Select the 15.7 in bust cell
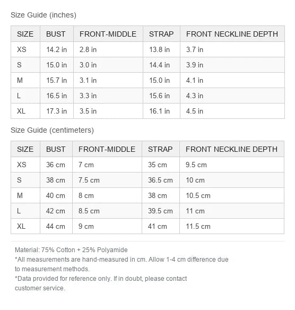 [57, 80]
